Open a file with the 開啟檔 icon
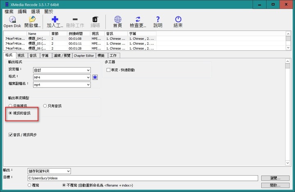This screenshot has height=192, width=295. point(32,19)
